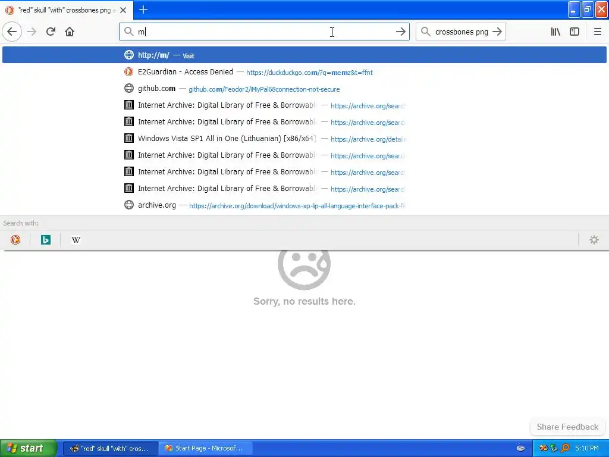Click the archive icon on the Windows Vista row
Viewport: 609px width, 457px height.
point(129,138)
